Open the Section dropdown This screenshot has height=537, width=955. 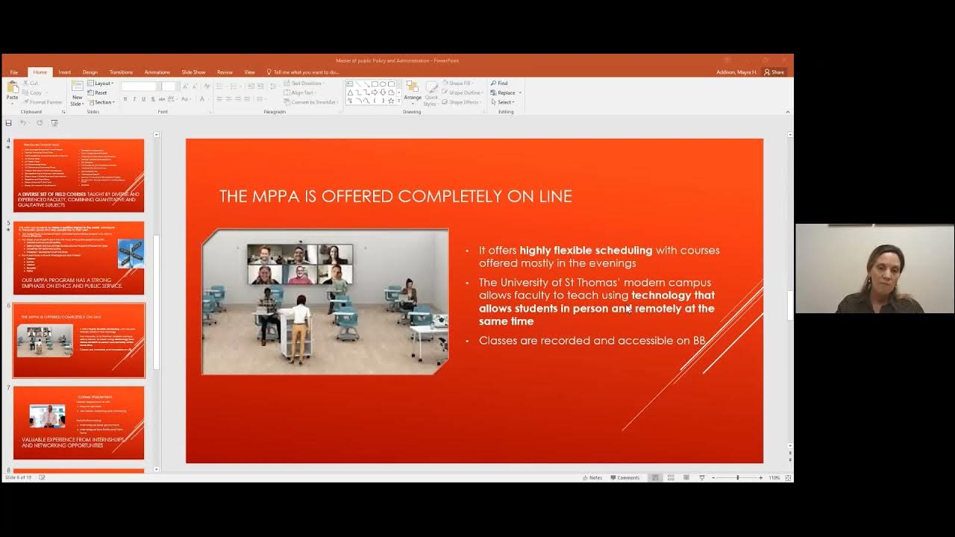tap(101, 102)
